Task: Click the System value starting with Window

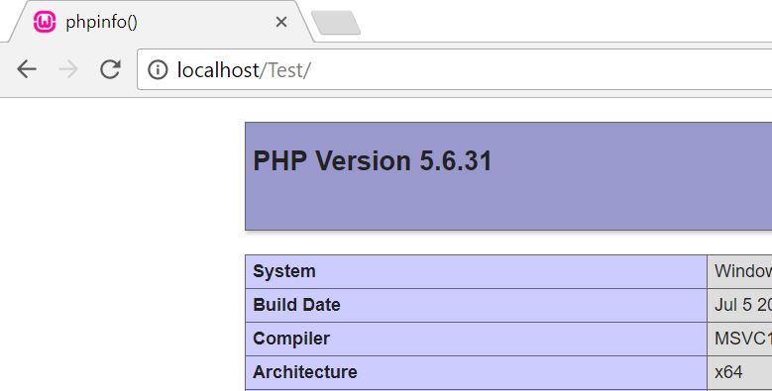Action: tap(739, 271)
